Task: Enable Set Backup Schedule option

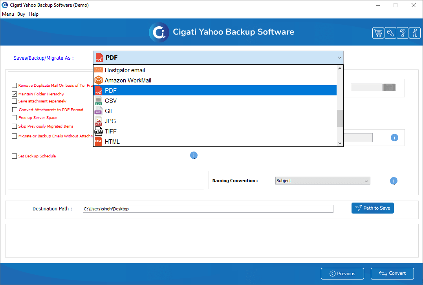Action: click(x=14, y=156)
